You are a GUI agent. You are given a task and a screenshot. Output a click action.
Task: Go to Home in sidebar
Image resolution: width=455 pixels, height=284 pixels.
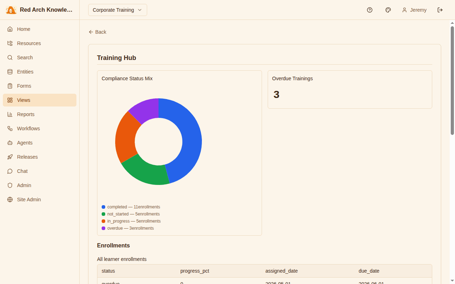[x=39, y=29]
